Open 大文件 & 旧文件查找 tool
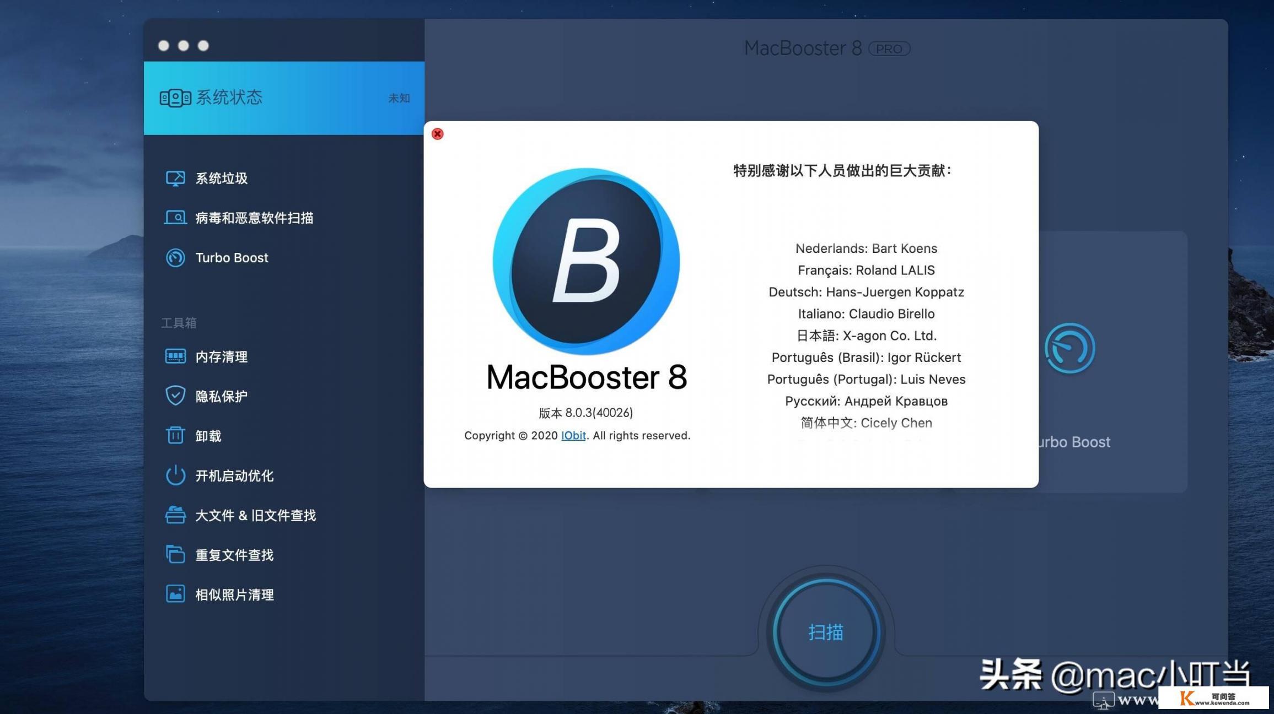This screenshot has width=1274, height=714. [x=256, y=515]
